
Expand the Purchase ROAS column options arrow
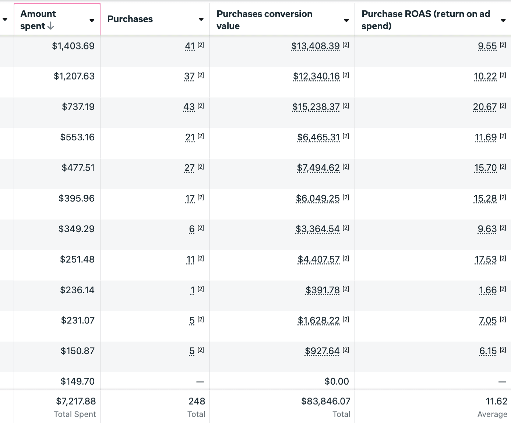click(503, 20)
